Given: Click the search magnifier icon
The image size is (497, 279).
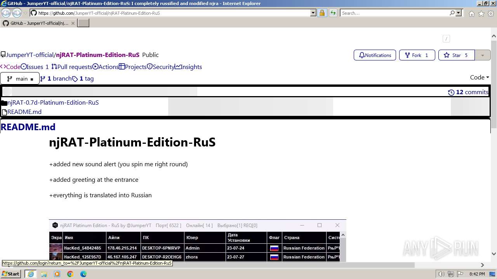Looking at the screenshot, I should pos(452,13).
